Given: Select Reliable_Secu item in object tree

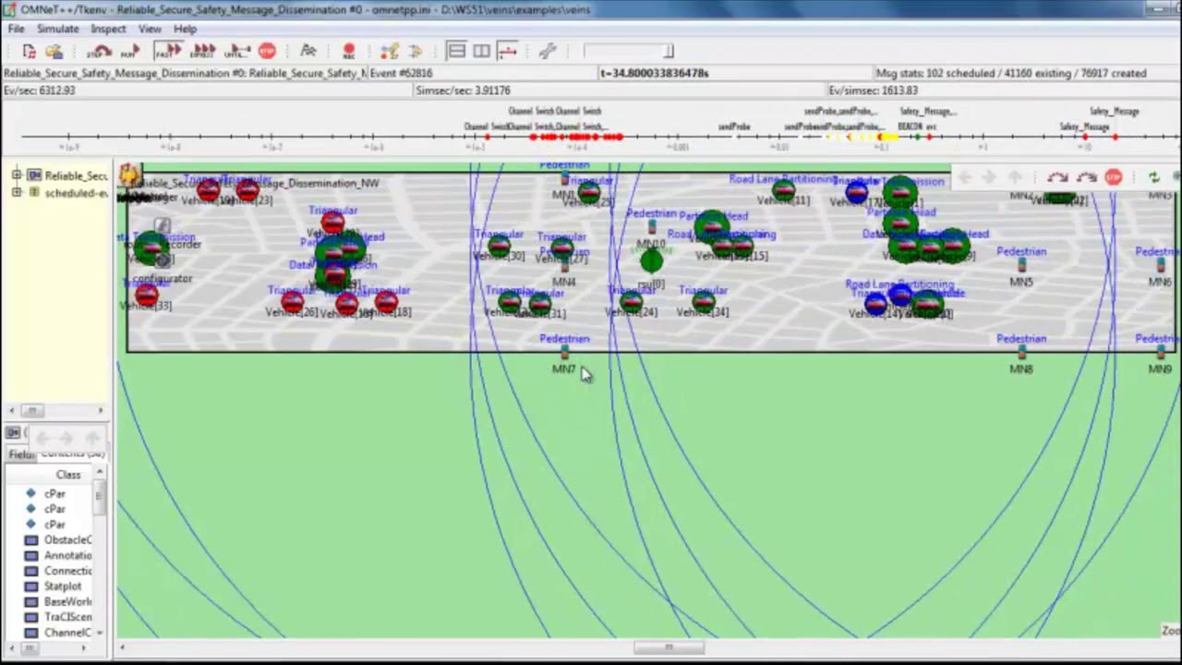Looking at the screenshot, I should [76, 175].
